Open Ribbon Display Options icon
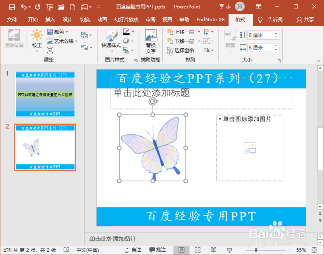 [258, 6]
